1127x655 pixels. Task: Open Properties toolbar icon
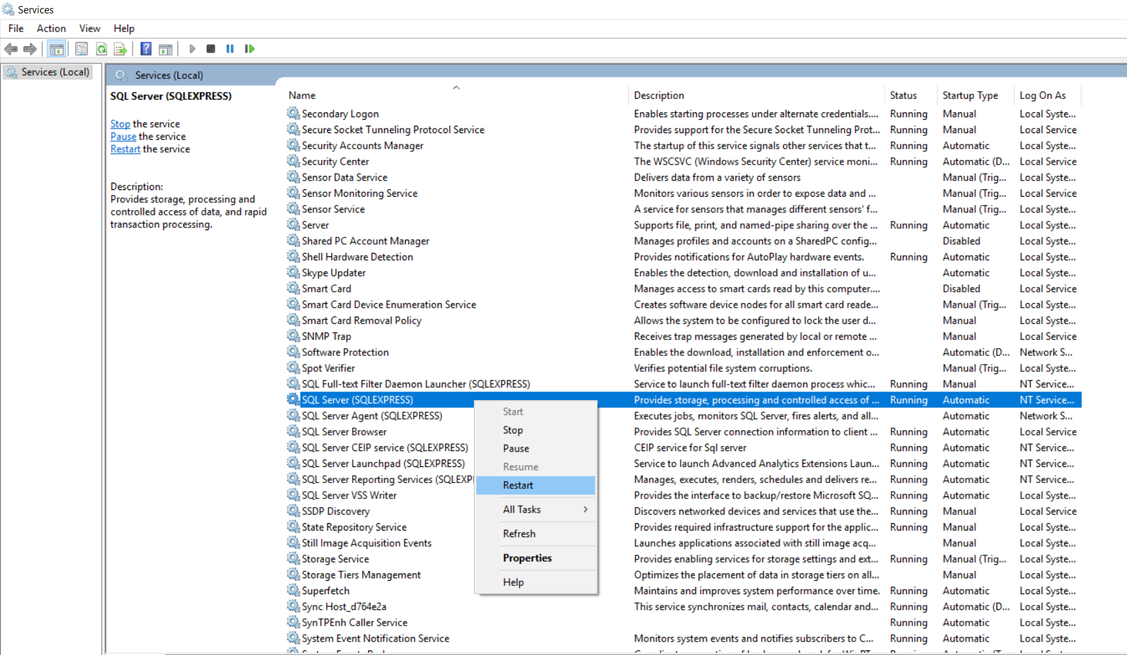coord(82,49)
